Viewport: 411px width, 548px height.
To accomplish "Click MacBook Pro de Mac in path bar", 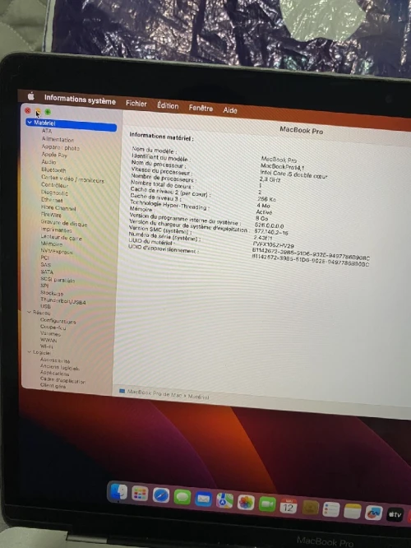I will [x=155, y=393].
